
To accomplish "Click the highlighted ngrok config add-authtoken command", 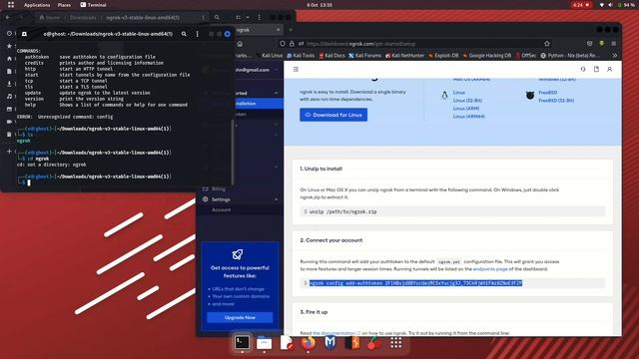I will 415,283.
